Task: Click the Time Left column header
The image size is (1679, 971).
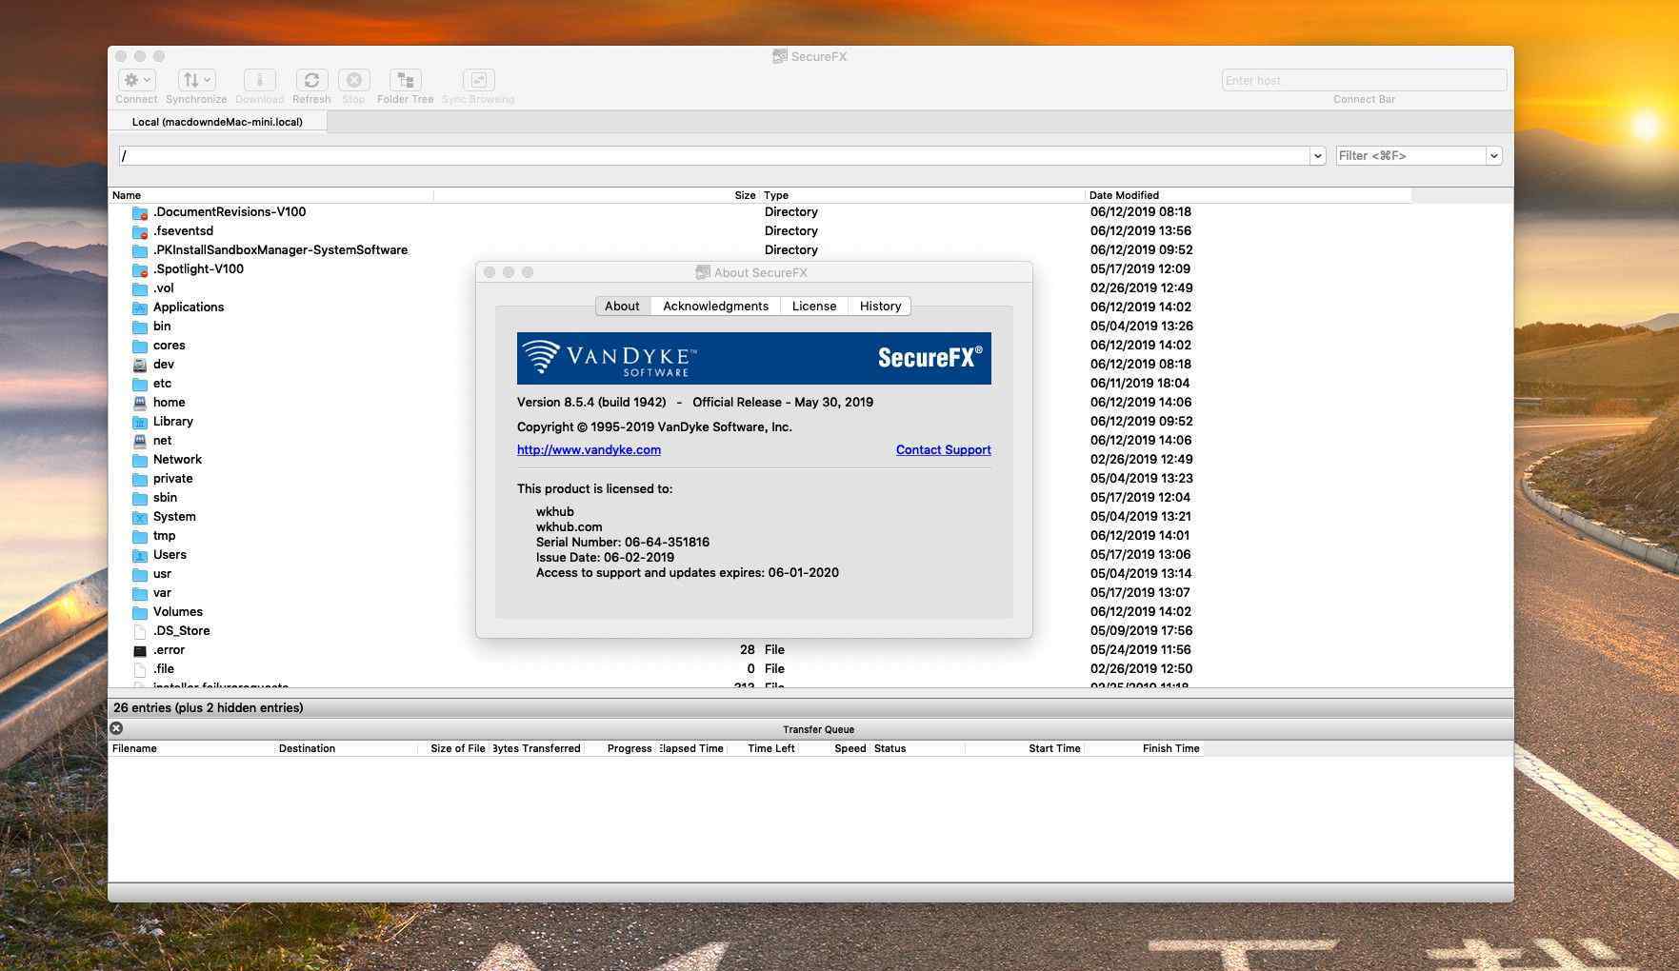Action: coord(763,748)
